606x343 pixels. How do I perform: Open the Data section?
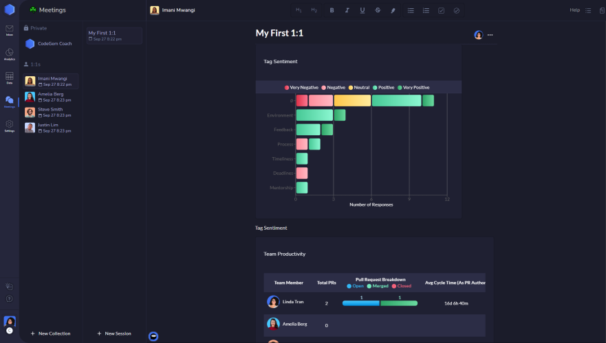pos(9,78)
